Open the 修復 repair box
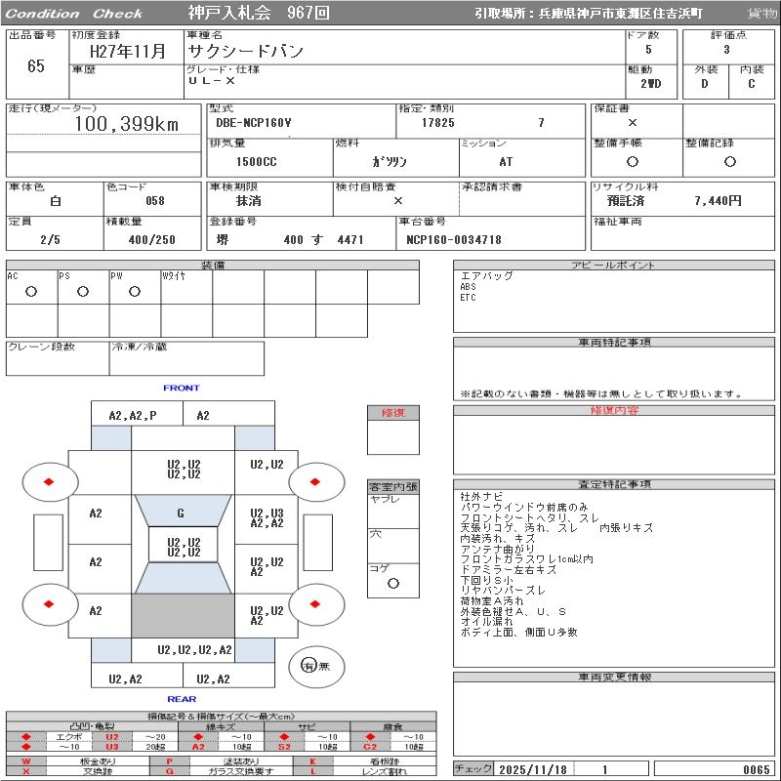This screenshot has width=781, height=781. click(x=392, y=413)
